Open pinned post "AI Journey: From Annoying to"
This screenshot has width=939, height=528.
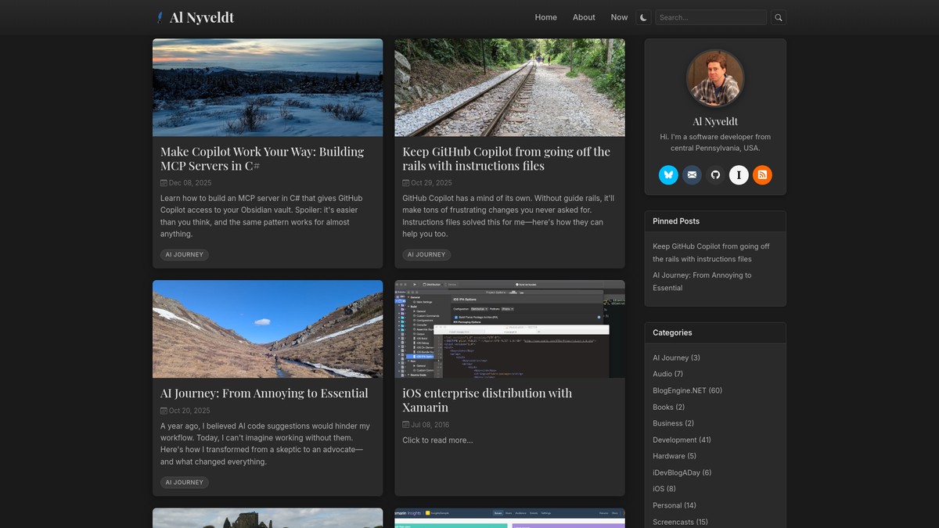click(702, 282)
